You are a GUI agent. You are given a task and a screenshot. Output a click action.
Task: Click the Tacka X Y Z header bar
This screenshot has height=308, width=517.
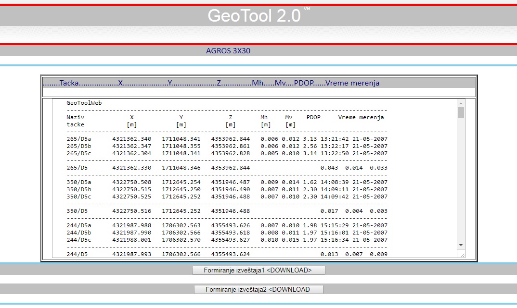click(x=219, y=83)
